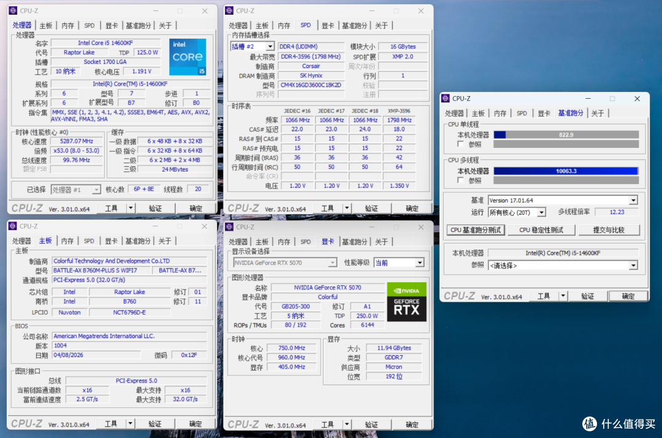The width and height of the screenshot is (662, 438).
Task: Open NVIDIA GeForce RTX 5070 device dropdown
Action: coord(333,263)
